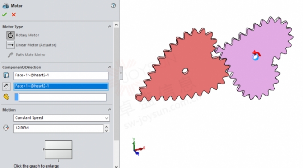Screen dimensions: 303x168
Task: Open the Constant Speed dropdown
Action: (x=61, y=118)
